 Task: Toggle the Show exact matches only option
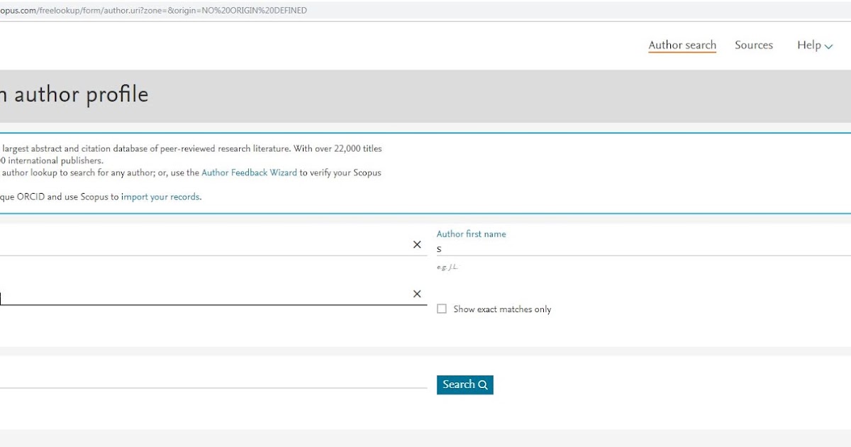442,309
